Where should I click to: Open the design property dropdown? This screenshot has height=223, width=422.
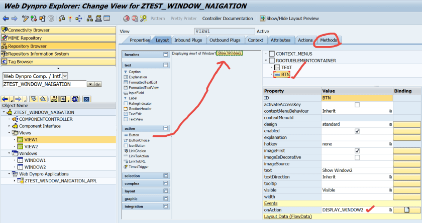pyautogui.click(x=390, y=124)
